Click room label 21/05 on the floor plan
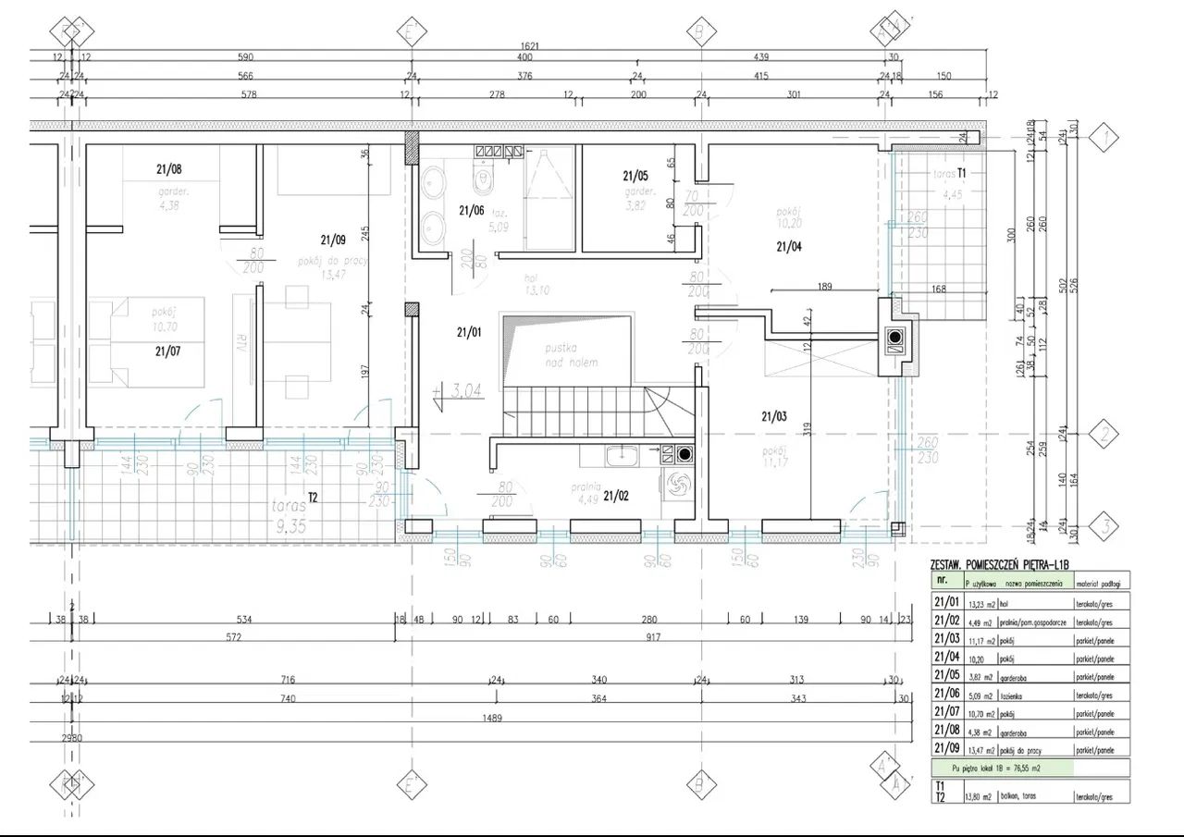Image resolution: width=1184 pixels, height=837 pixels. 635,175
